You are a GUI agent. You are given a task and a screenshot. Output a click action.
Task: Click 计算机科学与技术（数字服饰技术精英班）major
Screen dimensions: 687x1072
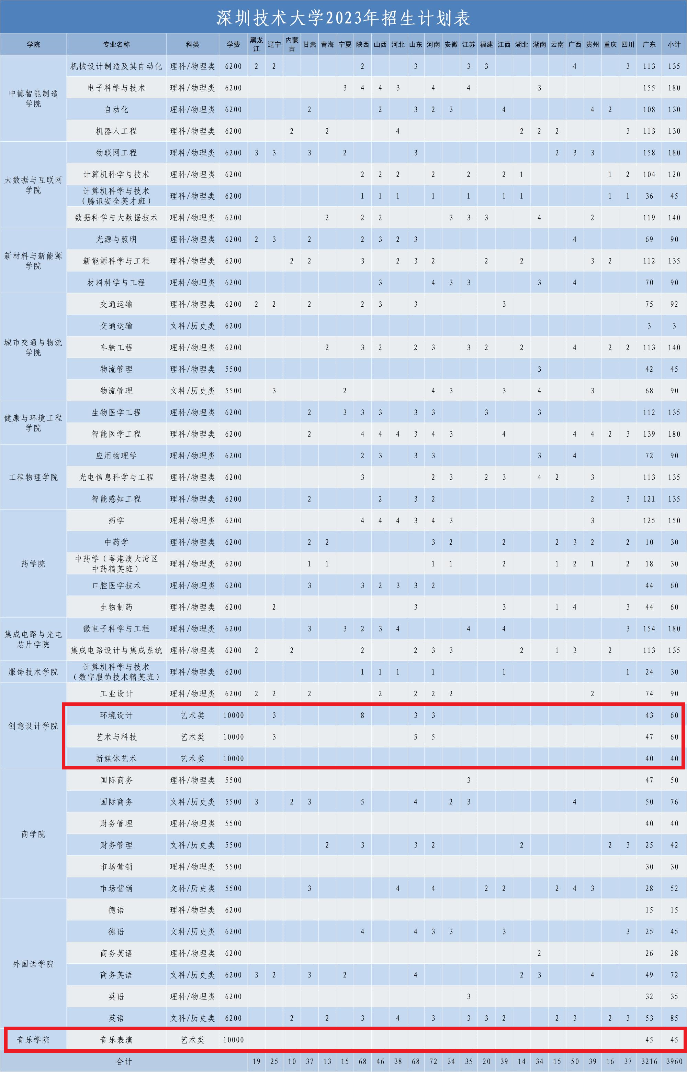pyautogui.click(x=116, y=672)
